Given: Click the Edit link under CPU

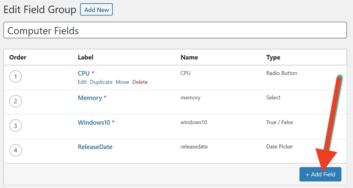Looking at the screenshot, I should tap(82, 82).
